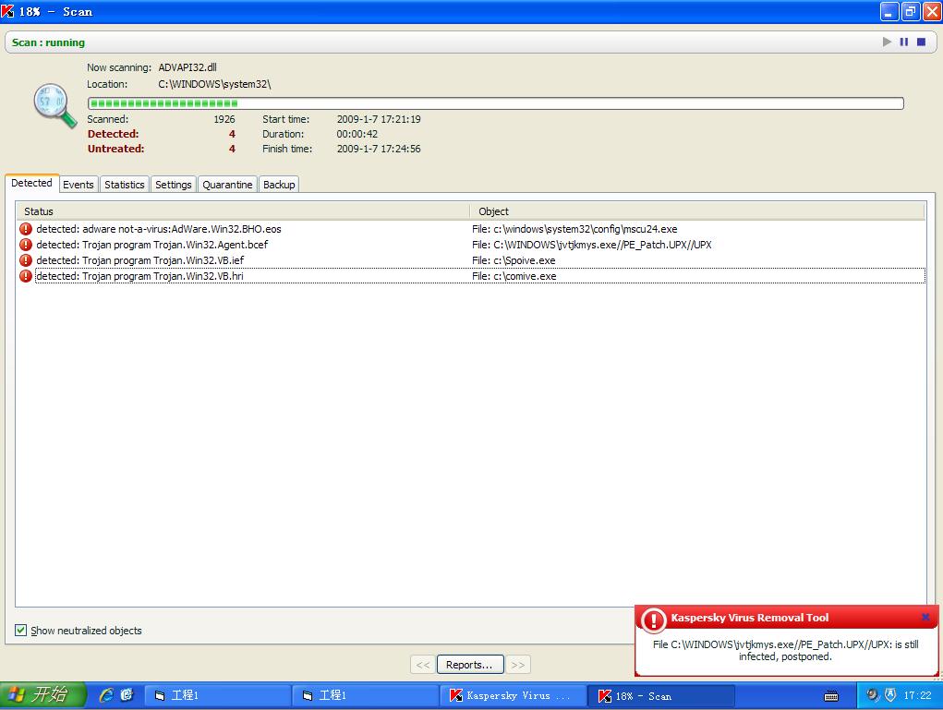
Task: Close the Kaspersky Virus Removal Tool popup
Action: 925,617
